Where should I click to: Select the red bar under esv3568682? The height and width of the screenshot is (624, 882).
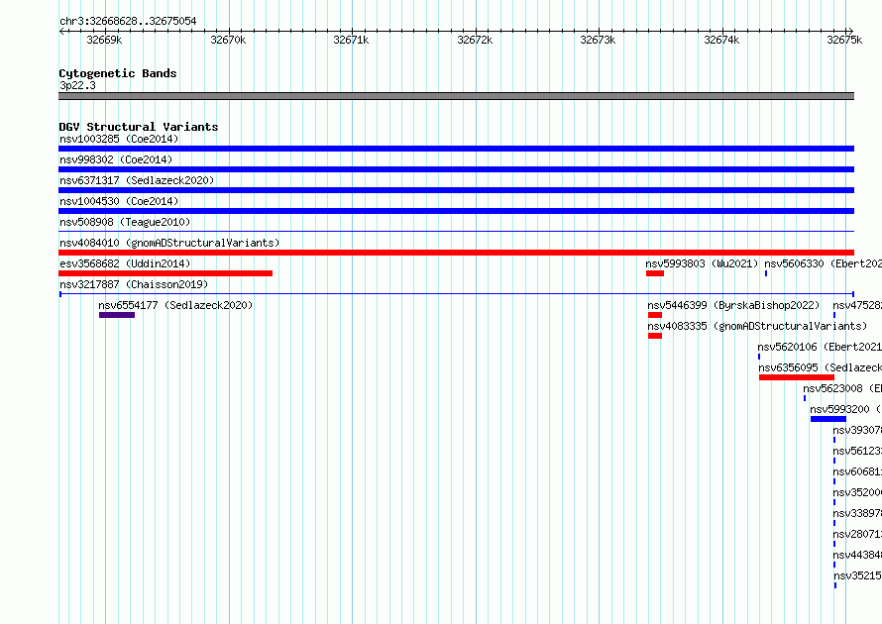click(165, 273)
